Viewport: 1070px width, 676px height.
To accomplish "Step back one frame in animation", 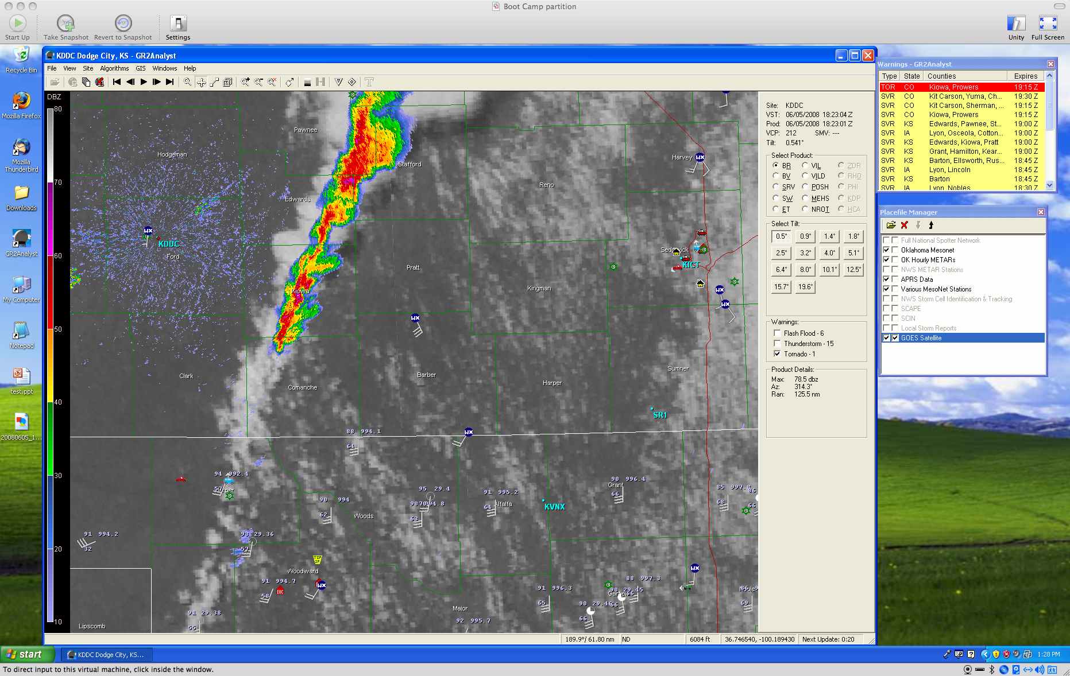I will click(130, 82).
